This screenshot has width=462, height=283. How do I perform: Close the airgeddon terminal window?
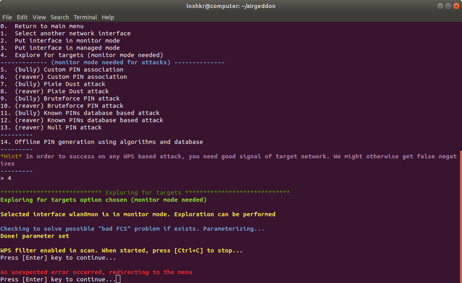coord(456,6)
